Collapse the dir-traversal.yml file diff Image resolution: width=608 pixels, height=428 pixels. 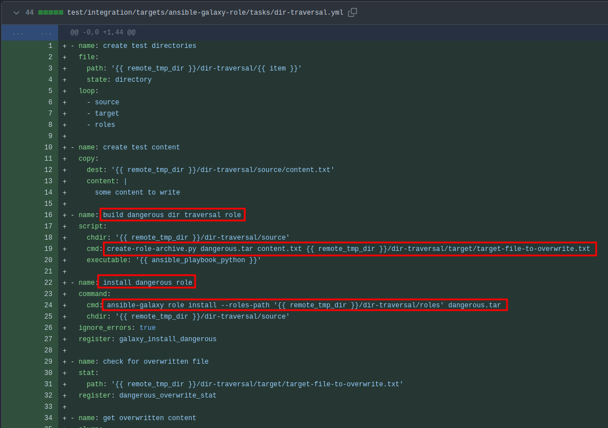16,12
